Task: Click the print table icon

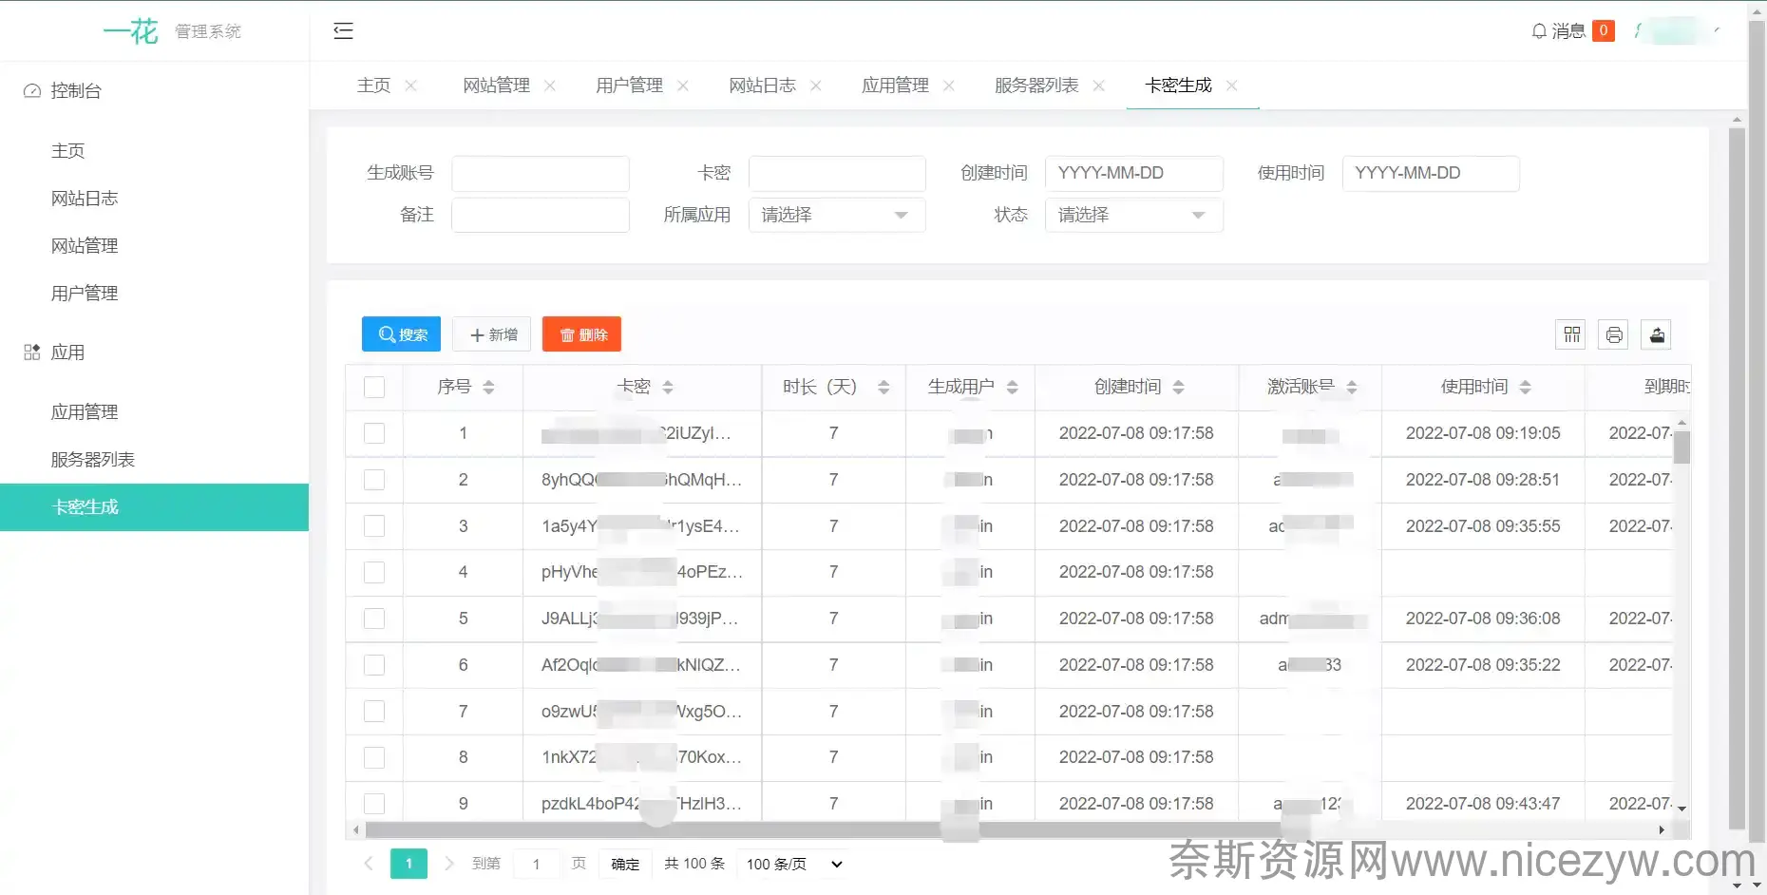Action: 1614,334
